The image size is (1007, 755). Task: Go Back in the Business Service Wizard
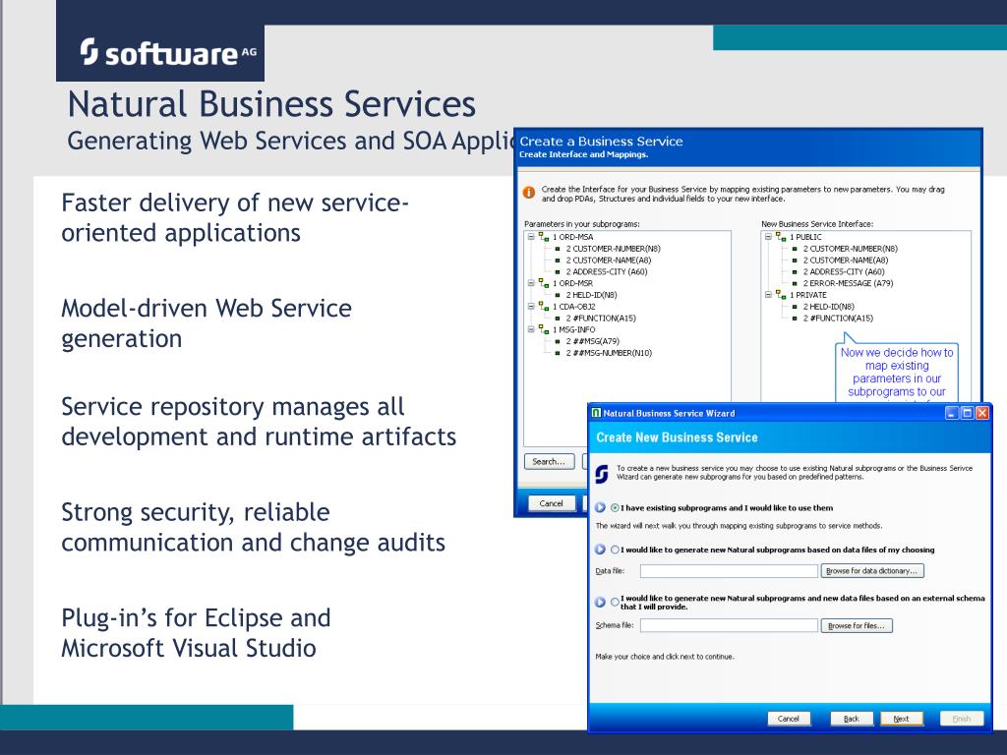pyautogui.click(x=852, y=719)
